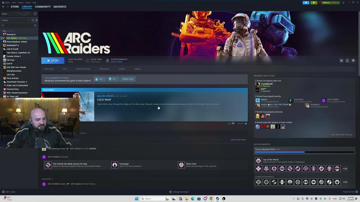The width and height of the screenshot is (360, 202).
Task: Switch library to grid collections view
Action: [x=35, y=13]
